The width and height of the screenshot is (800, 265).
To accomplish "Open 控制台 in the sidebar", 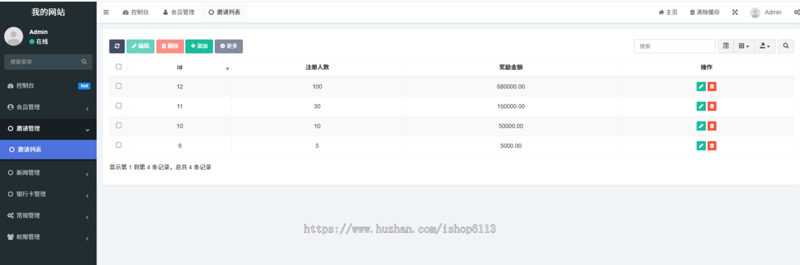I will pyautogui.click(x=48, y=86).
